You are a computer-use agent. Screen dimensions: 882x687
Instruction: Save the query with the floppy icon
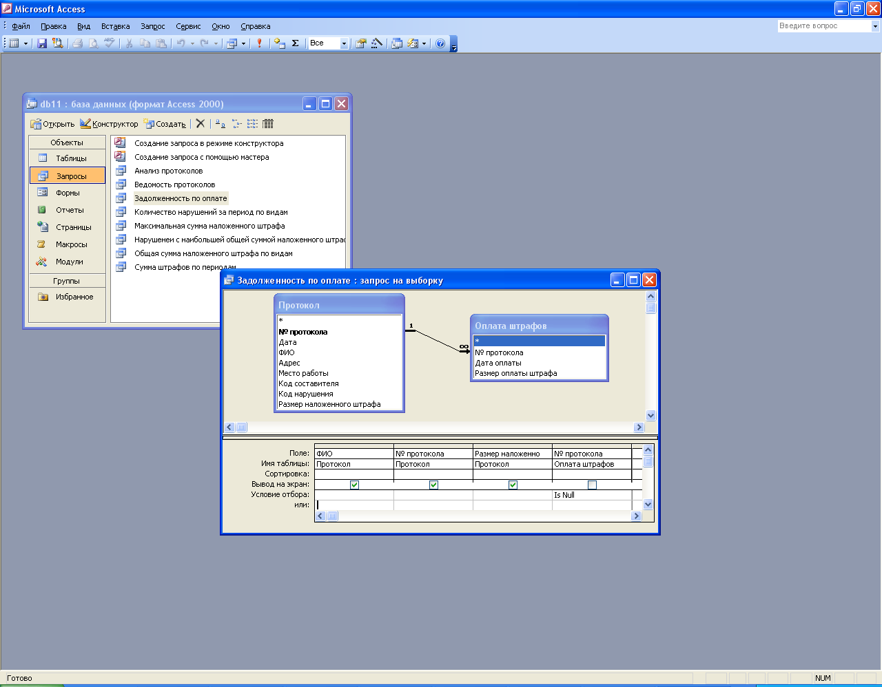[42, 43]
